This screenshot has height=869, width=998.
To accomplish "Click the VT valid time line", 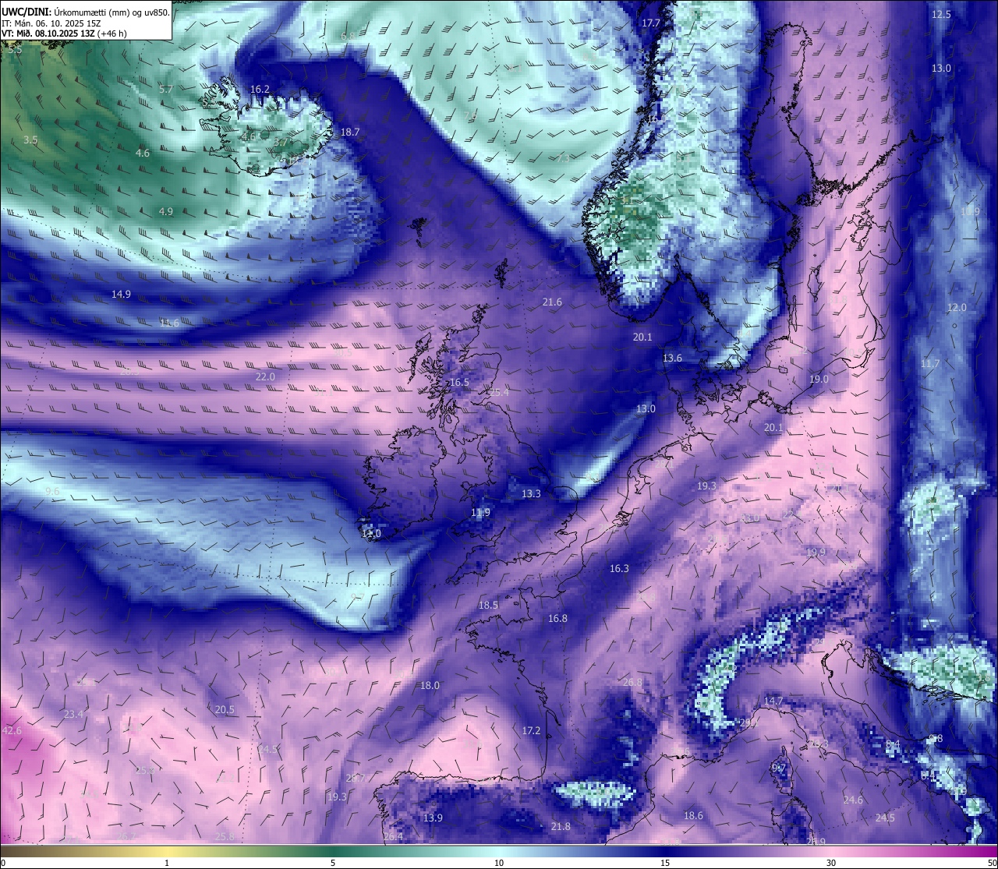I will (x=64, y=34).
